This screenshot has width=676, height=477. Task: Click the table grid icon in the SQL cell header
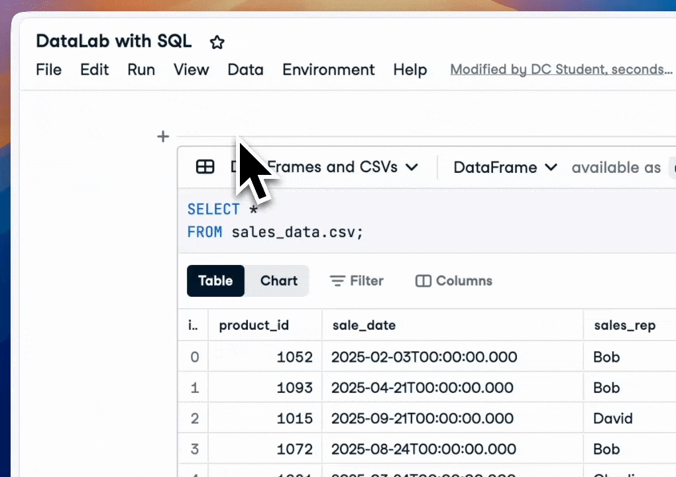(x=205, y=166)
